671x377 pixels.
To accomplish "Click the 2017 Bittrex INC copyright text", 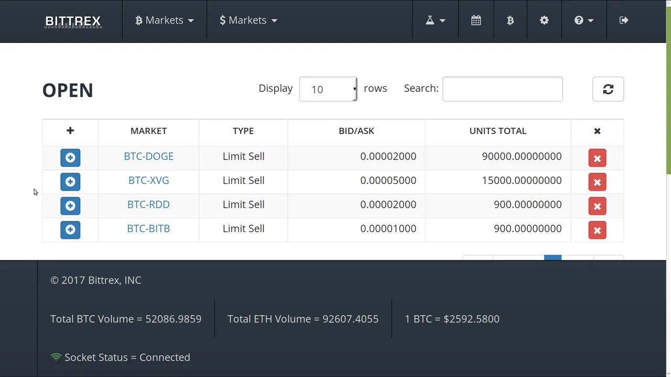I will pos(96,280).
